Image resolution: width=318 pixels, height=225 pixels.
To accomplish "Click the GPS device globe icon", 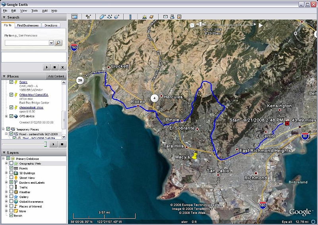I will point(16,116).
